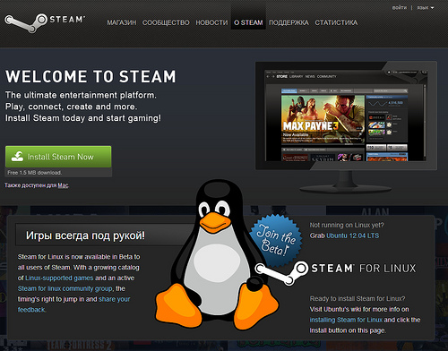Screen dimensions: 448x351
Task: Open the язык language dropdown
Action: (426, 8)
